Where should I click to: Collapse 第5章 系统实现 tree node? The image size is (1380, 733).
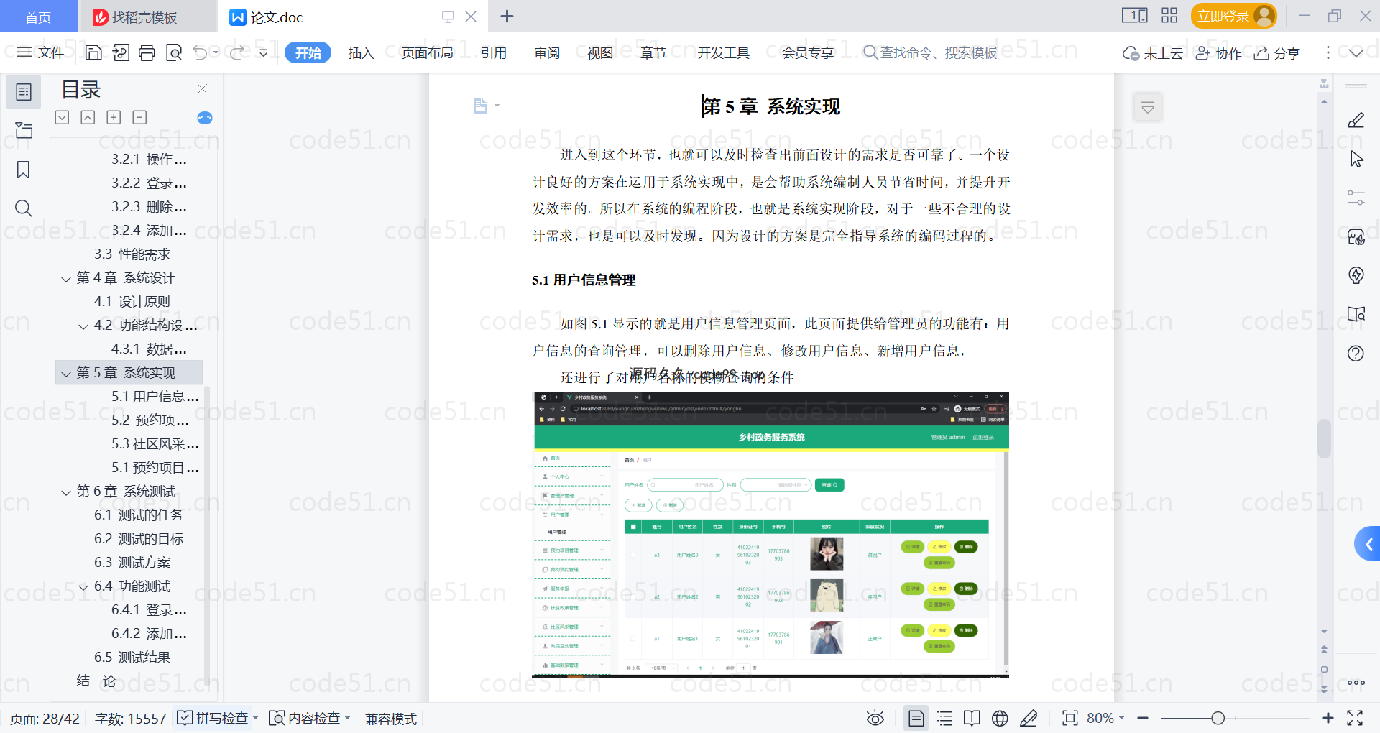click(66, 374)
